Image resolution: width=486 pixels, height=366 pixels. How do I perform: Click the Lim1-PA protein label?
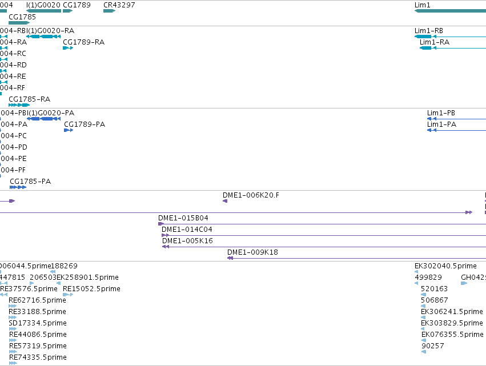coord(441,124)
